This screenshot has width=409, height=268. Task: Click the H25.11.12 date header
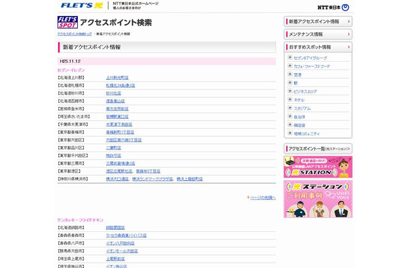pos(167,62)
